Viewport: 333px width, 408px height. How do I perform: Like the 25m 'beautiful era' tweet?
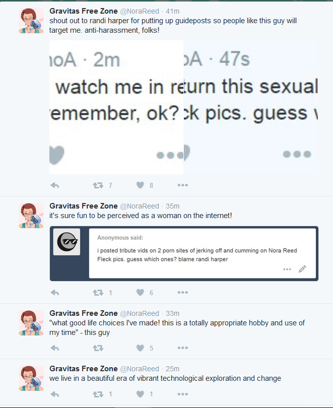[x=140, y=394]
